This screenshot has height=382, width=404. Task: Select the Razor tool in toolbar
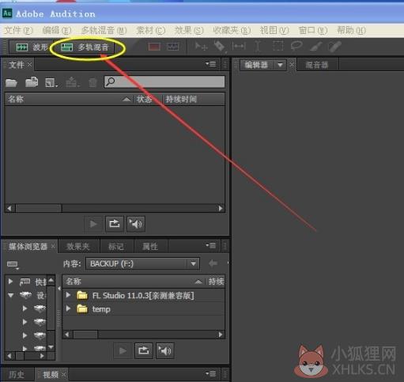click(x=219, y=47)
